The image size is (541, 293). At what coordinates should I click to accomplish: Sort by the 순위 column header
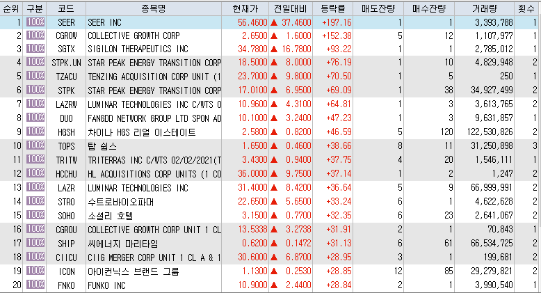[x=11, y=8]
